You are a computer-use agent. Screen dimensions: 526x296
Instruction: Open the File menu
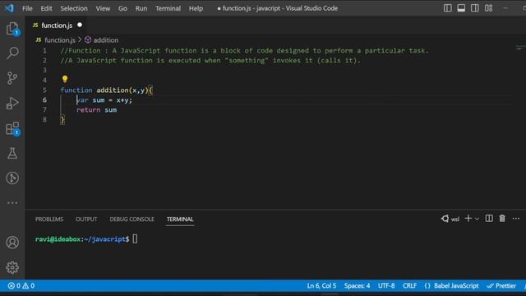[27, 8]
